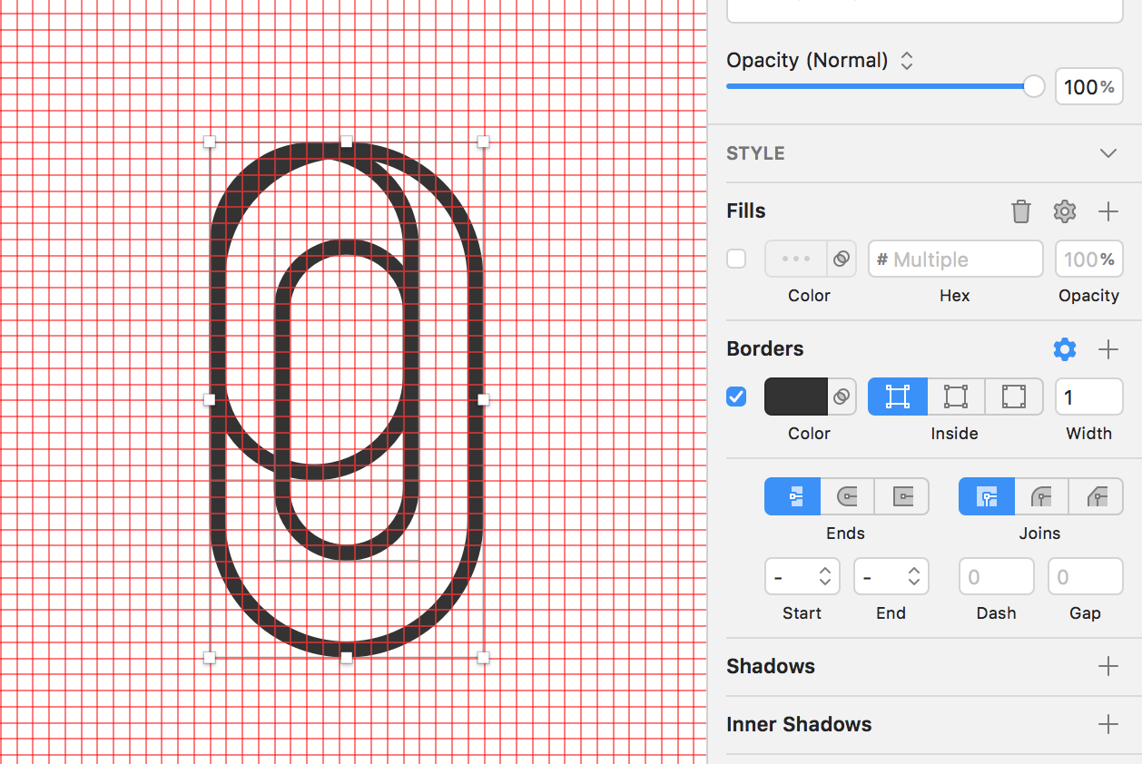This screenshot has height=764, width=1142.
Task: Add a new shadow
Action: (x=1108, y=667)
